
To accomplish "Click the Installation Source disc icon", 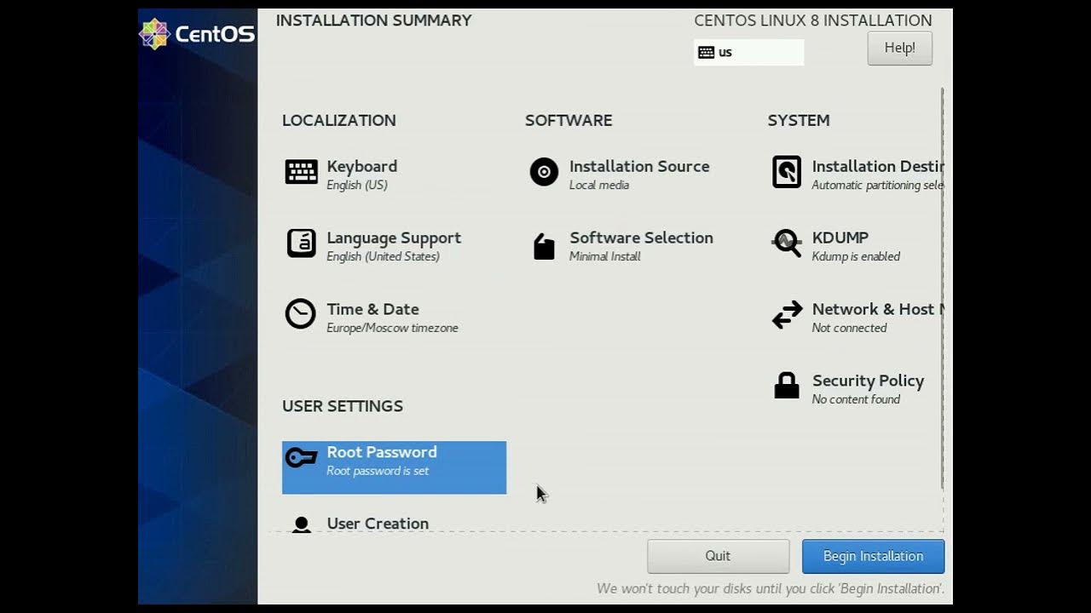I will [x=544, y=172].
